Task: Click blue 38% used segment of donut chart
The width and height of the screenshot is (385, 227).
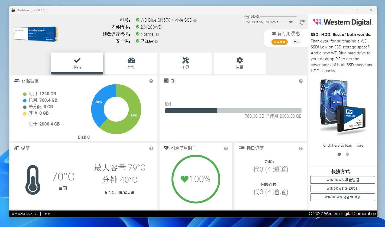Action: [x=98, y=102]
